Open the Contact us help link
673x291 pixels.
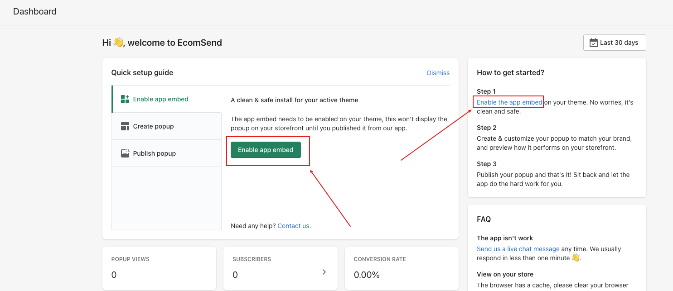point(294,226)
